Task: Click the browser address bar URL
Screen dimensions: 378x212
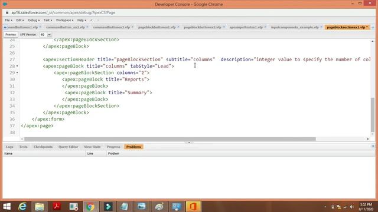Action: coord(63,12)
